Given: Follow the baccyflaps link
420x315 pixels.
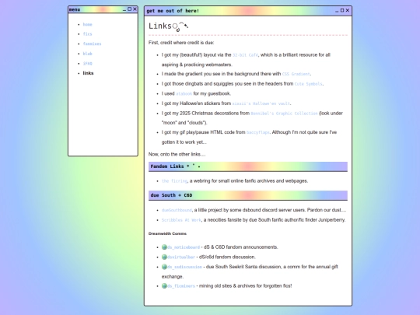Looking at the screenshot, I should pyautogui.click(x=258, y=132).
